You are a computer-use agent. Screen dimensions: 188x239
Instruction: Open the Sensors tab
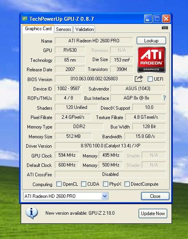[x=63, y=29]
